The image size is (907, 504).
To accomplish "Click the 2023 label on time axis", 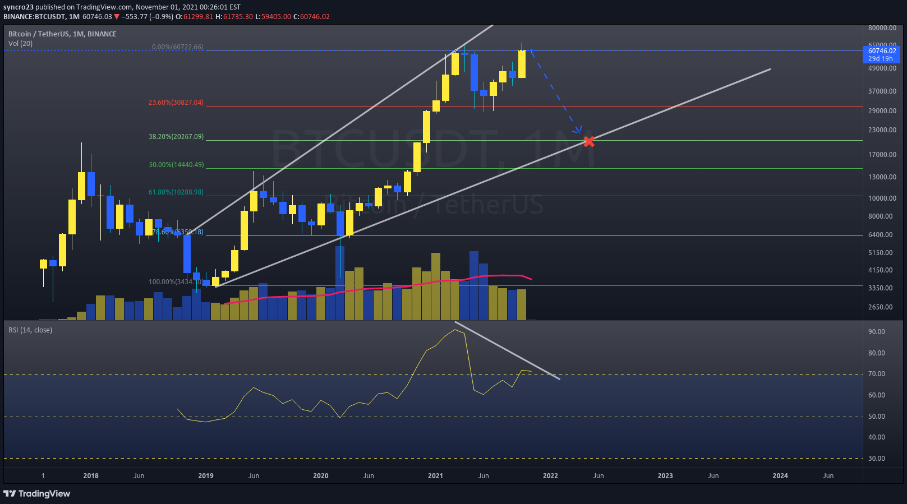I will coord(665,476).
